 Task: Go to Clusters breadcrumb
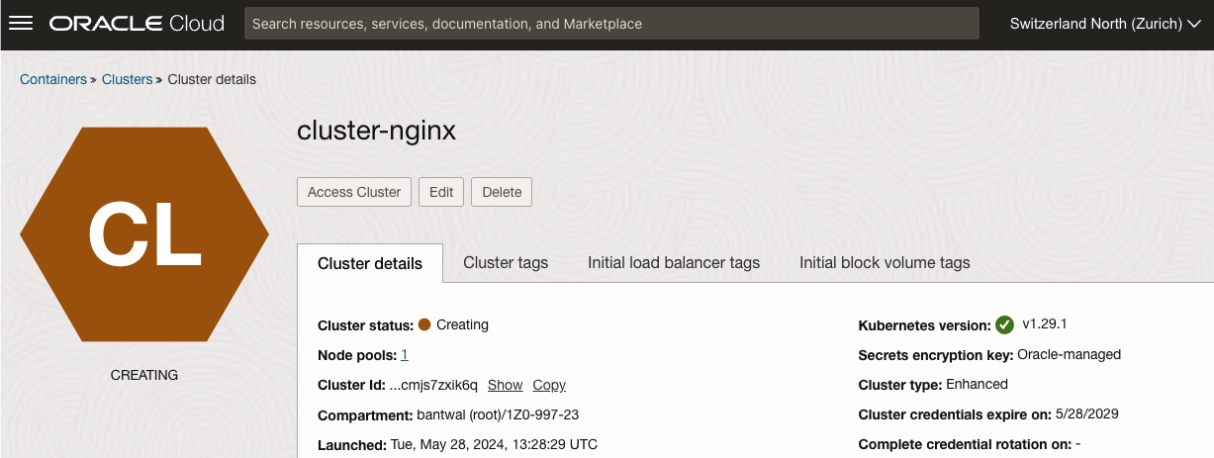click(x=128, y=79)
